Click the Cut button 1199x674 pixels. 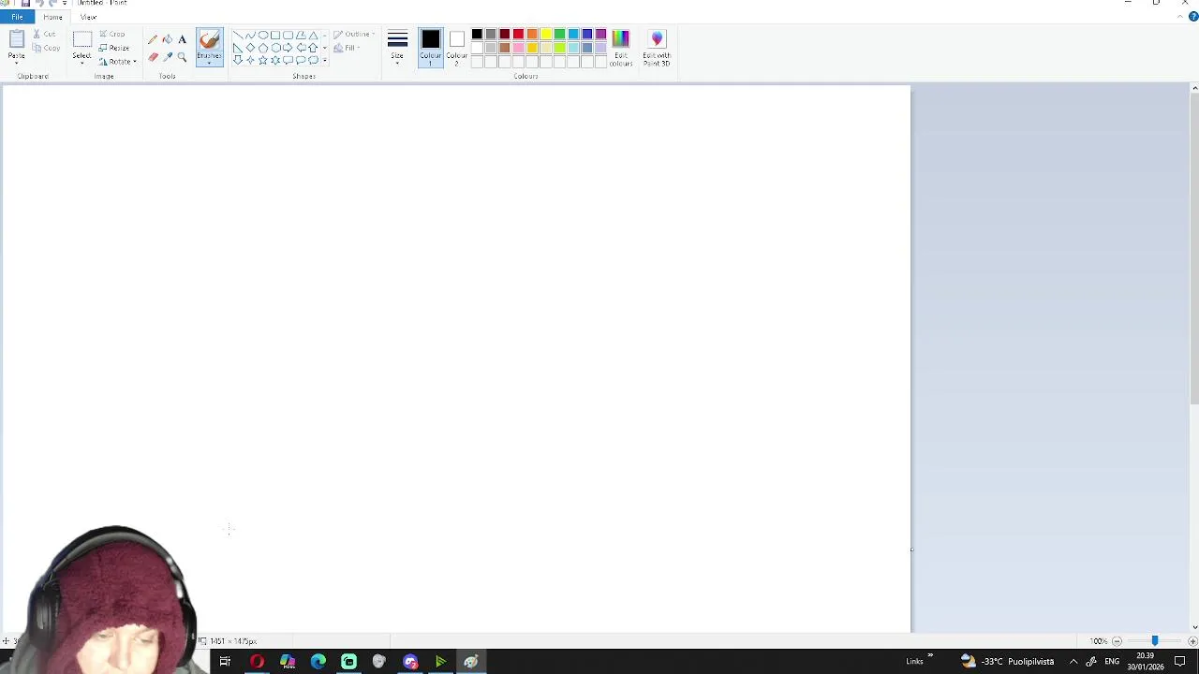pyautogui.click(x=44, y=35)
